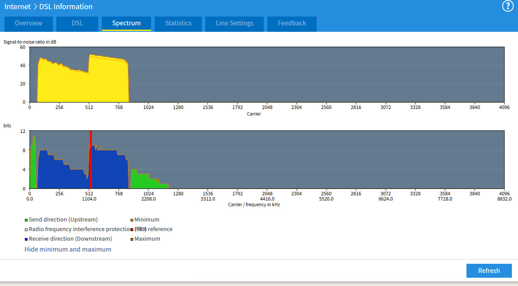Click the red pilot reference legend swatch
Viewport: 518px width, 286px height.
click(132, 230)
